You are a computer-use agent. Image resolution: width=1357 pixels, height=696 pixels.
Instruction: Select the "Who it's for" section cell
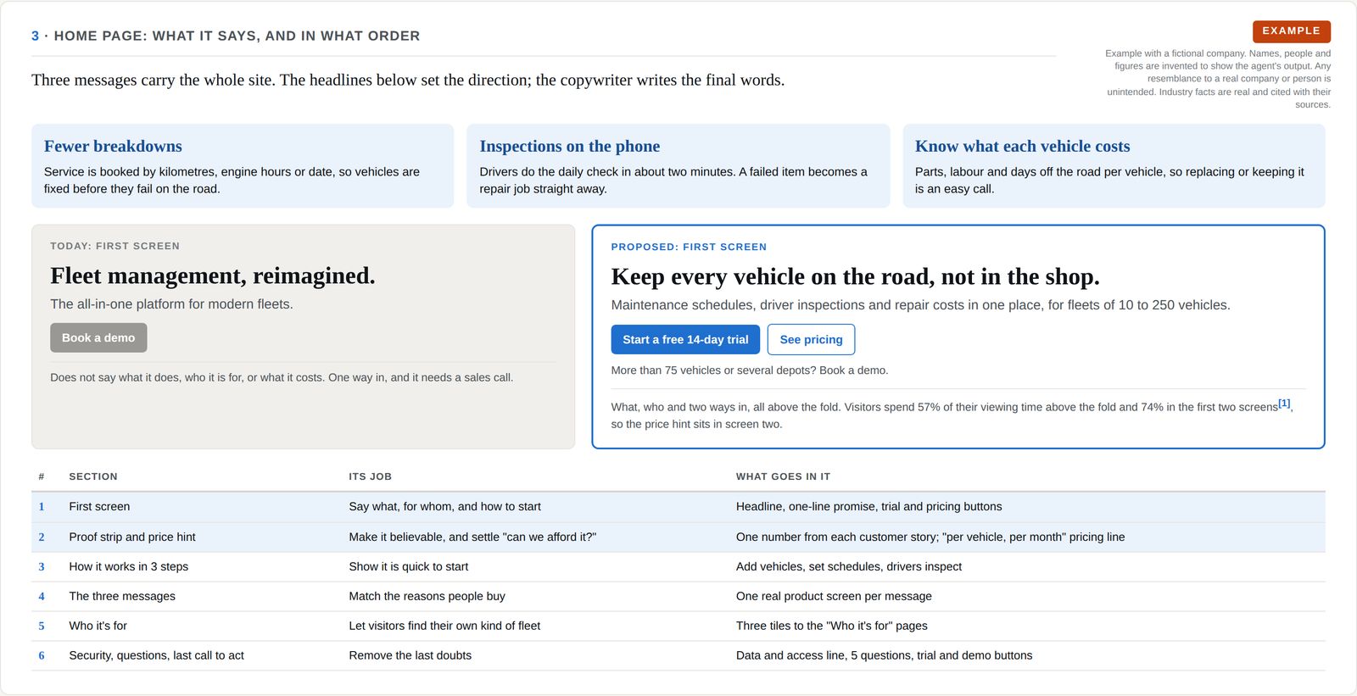tap(98, 626)
